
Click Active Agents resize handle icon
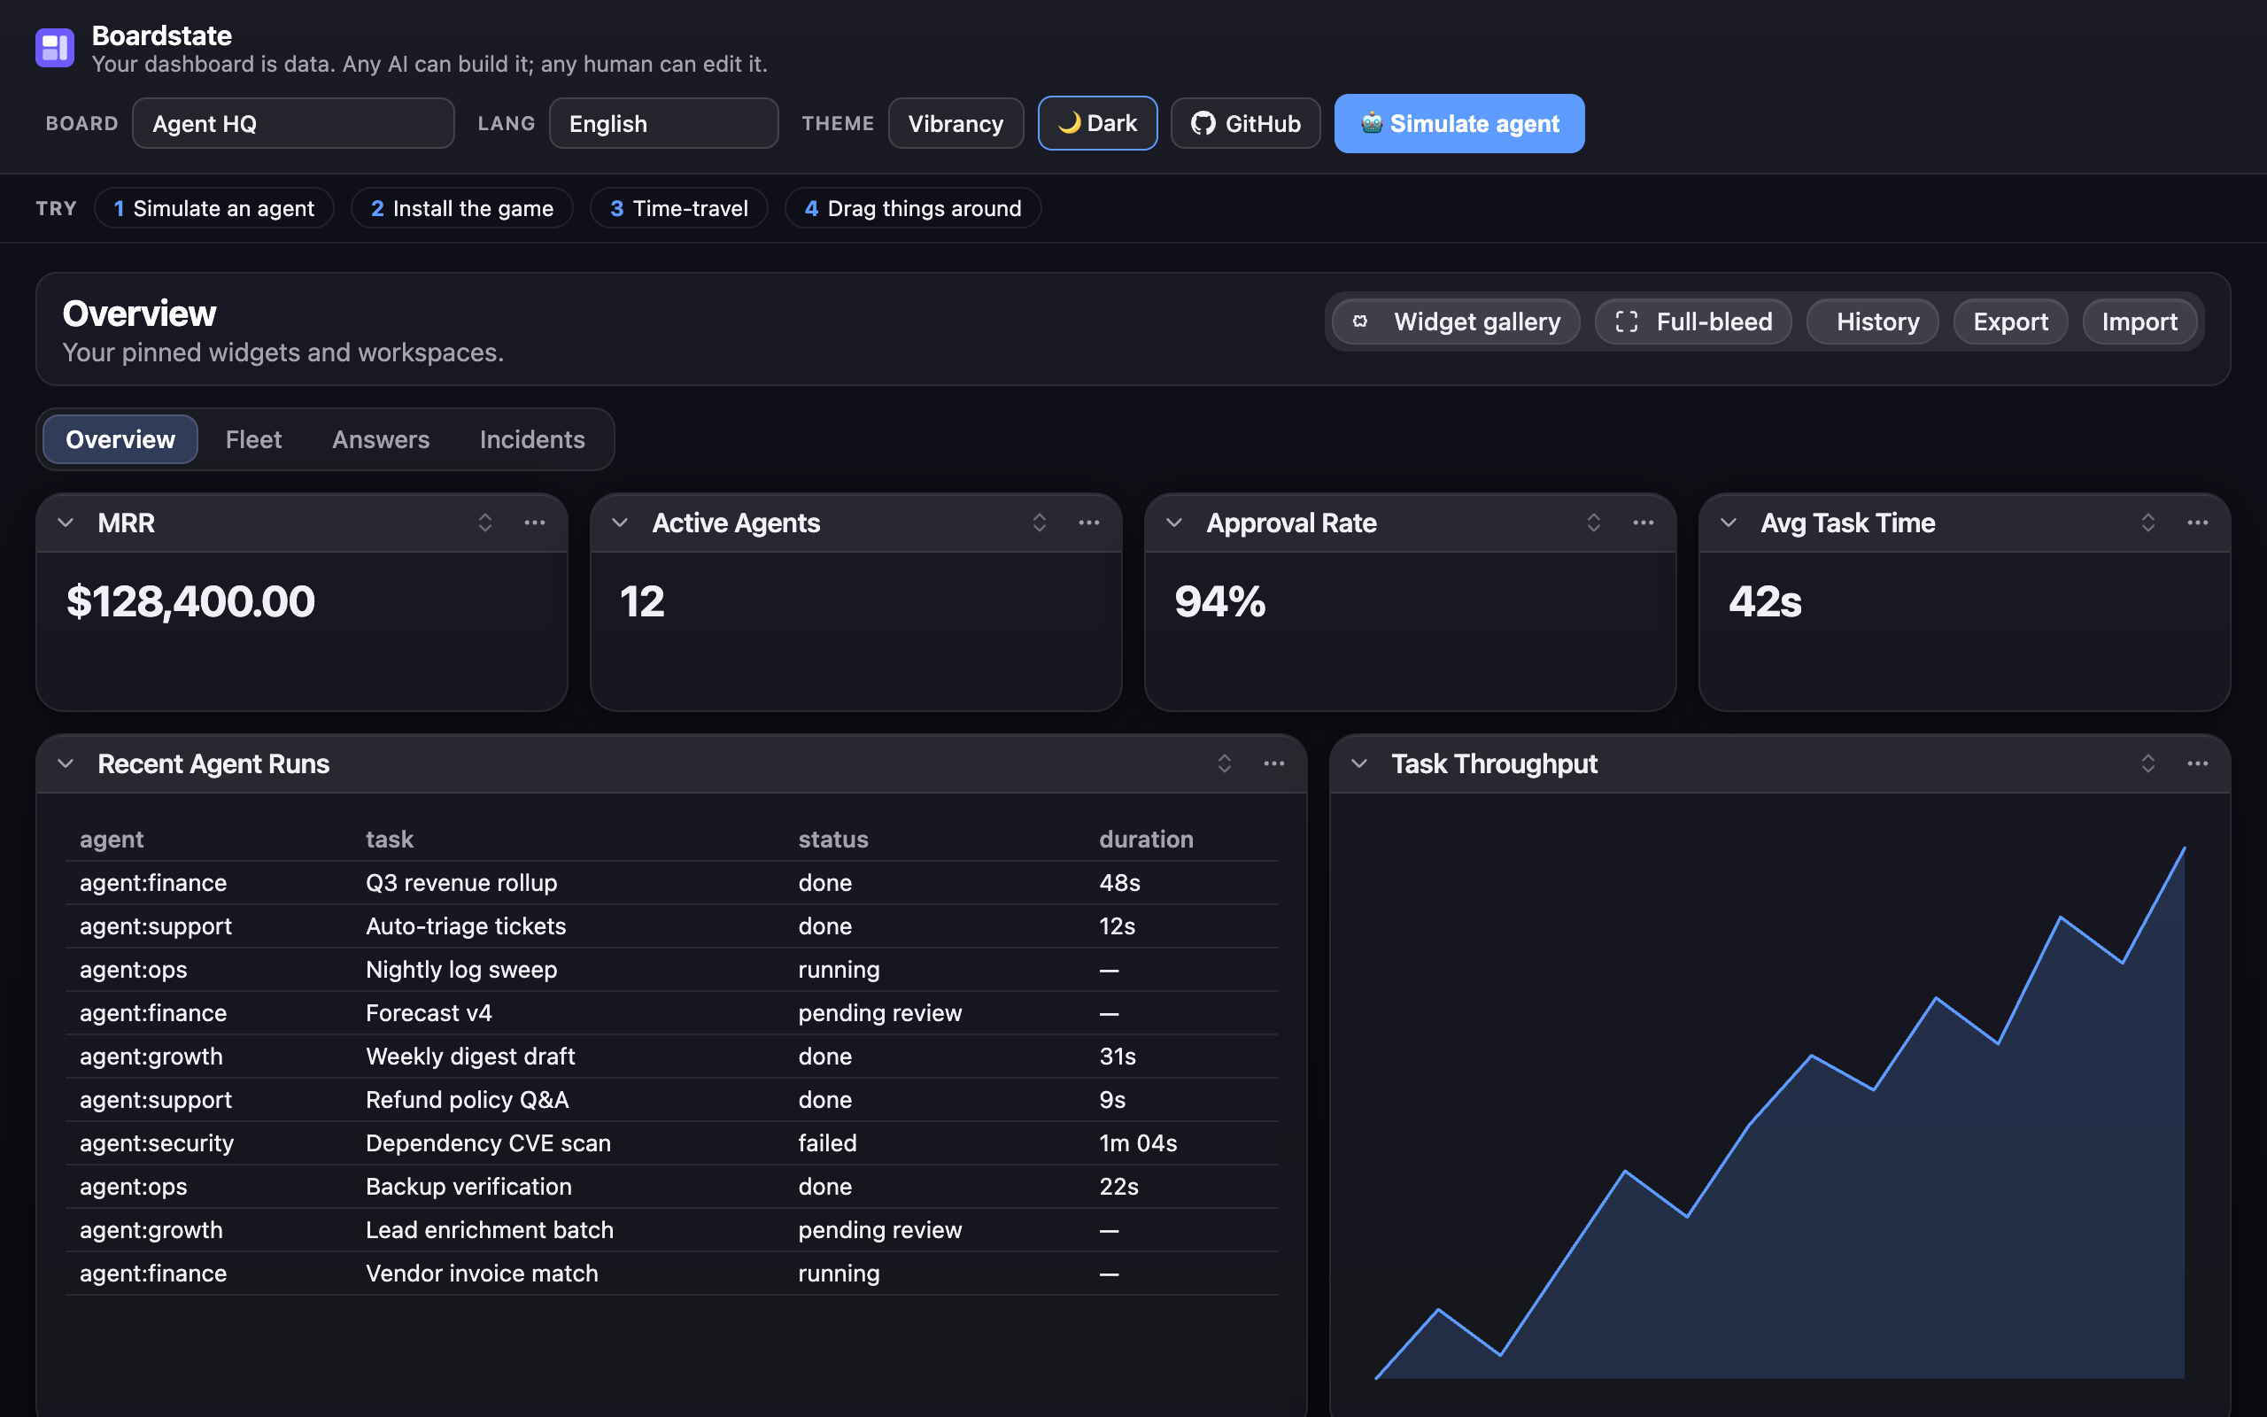(x=1039, y=523)
